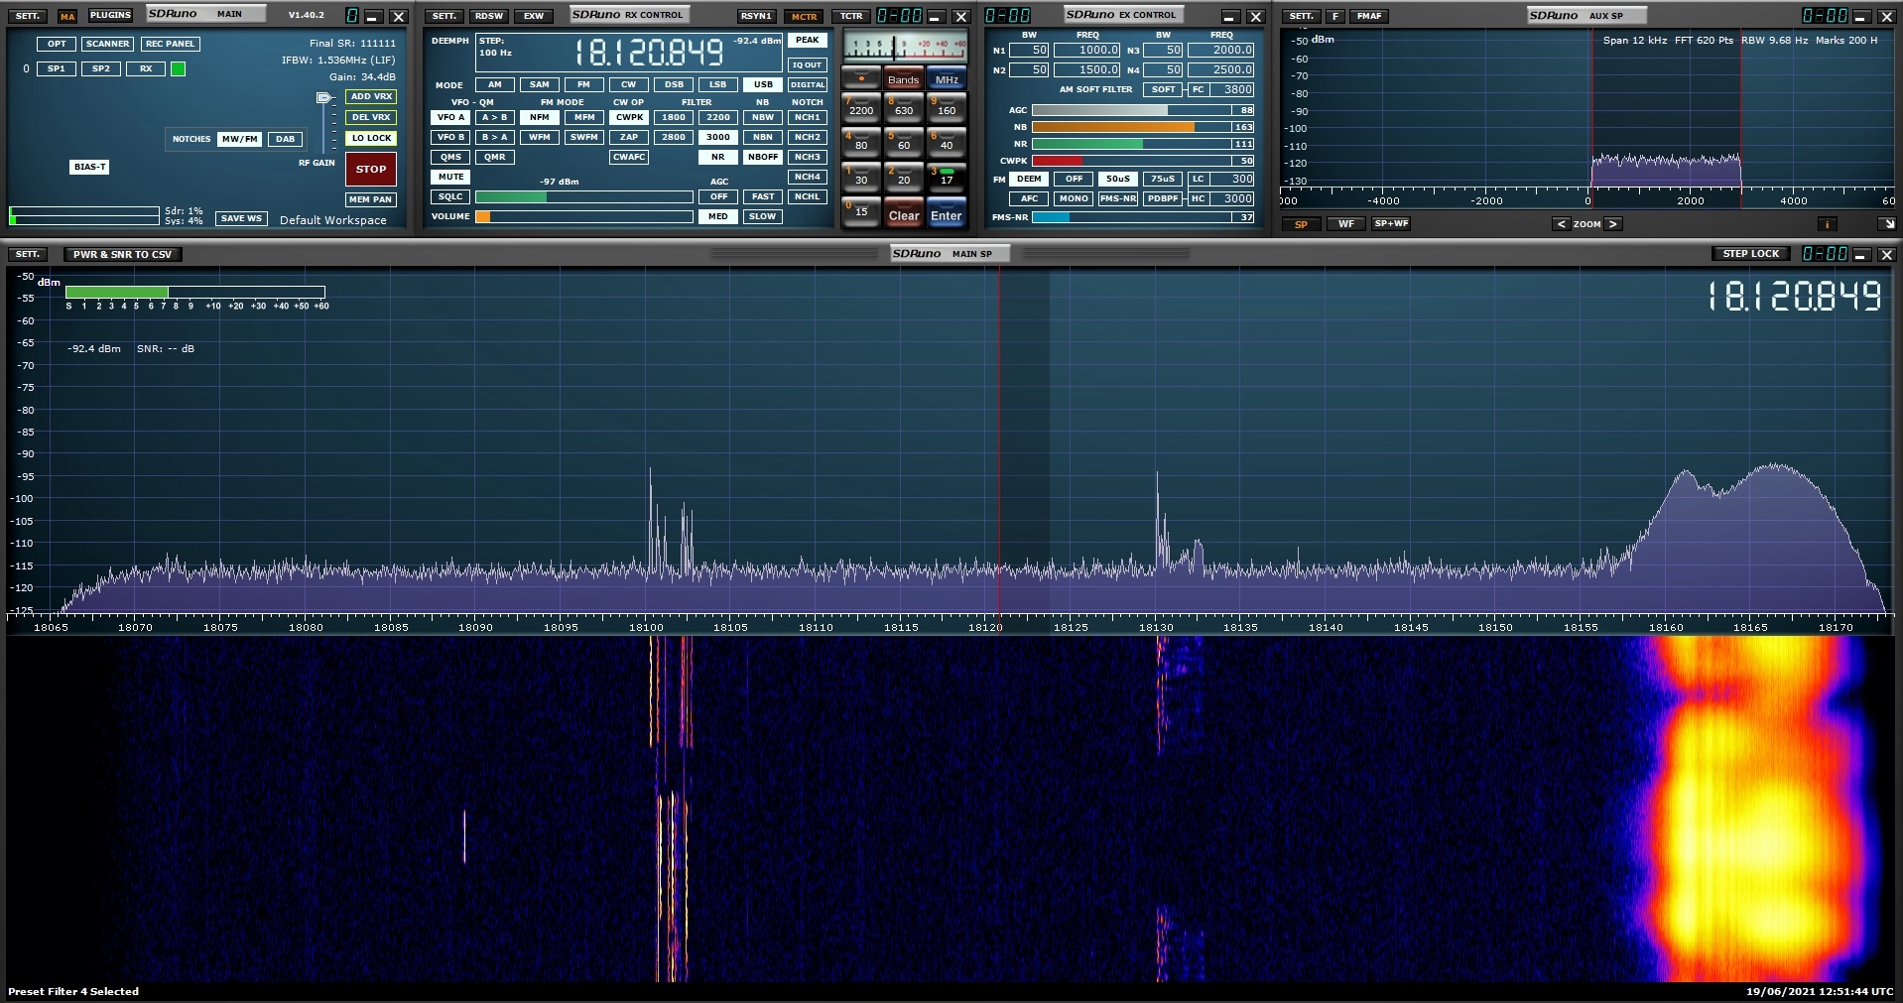This screenshot has height=1003, width=1903.
Task: Open the OPT options menu
Action: (x=56, y=43)
